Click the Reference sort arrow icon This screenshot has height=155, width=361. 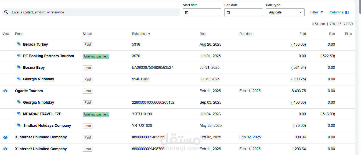[149, 34]
